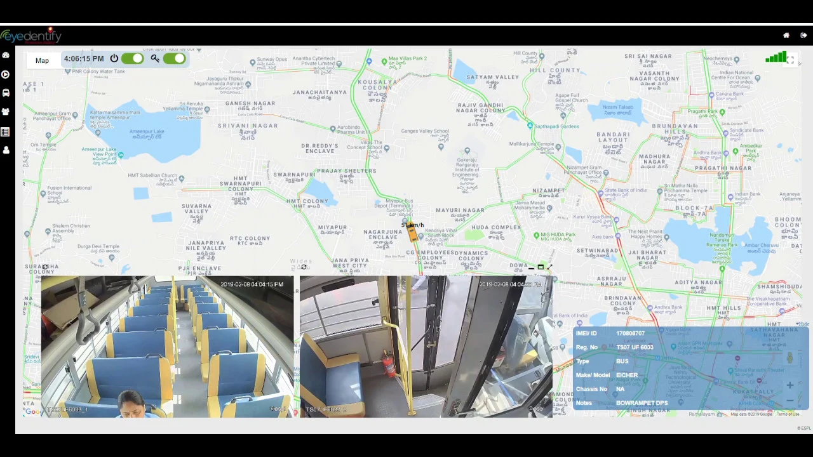Open the group users icon in sidebar
This screenshot has width=813, height=457.
tap(6, 112)
